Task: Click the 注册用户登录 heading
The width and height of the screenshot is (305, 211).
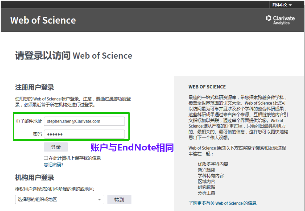Action: 35,87
